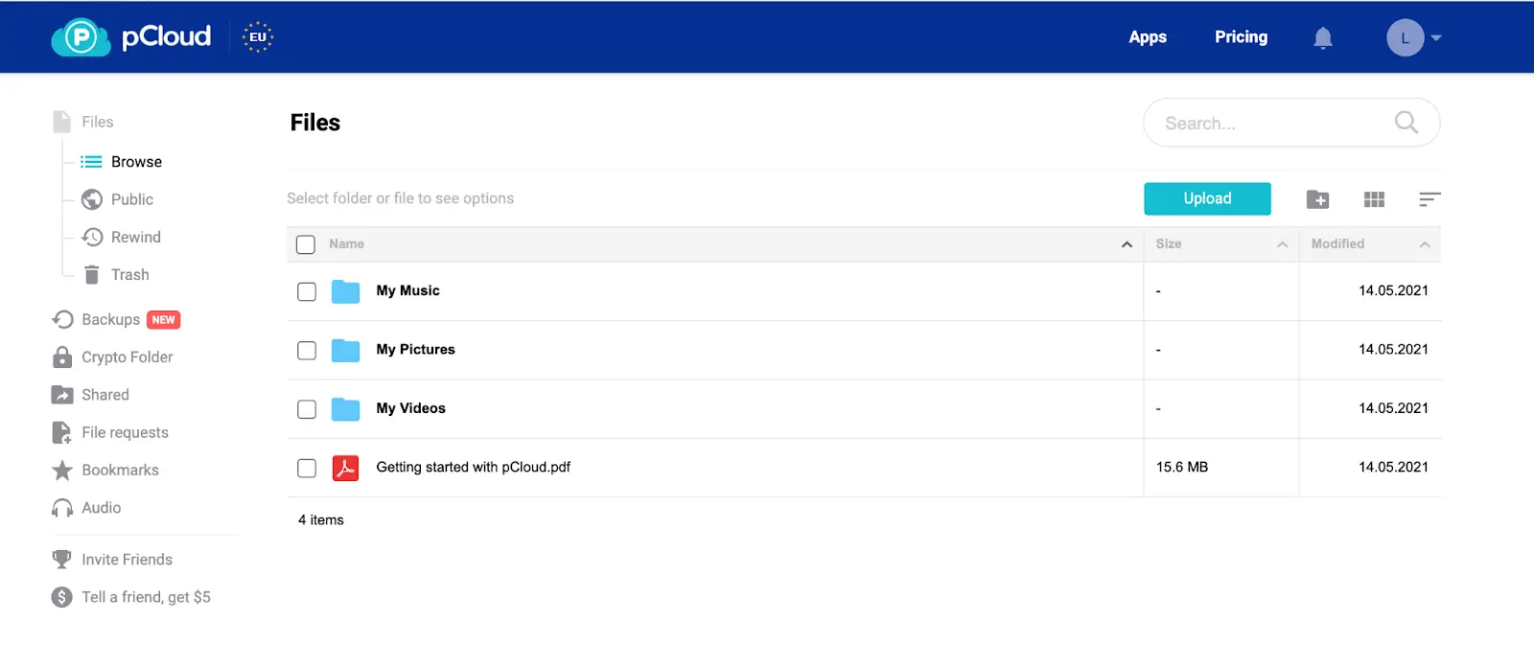
Task: Click the EU region badge
Action: [x=258, y=37]
